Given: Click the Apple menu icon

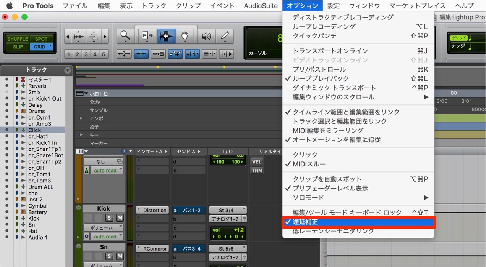Looking at the screenshot, I should (x=9, y=5).
